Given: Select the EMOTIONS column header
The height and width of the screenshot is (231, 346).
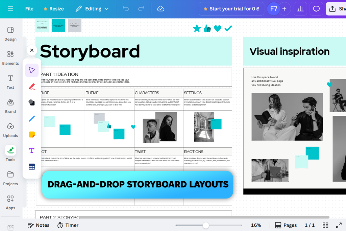Looking at the screenshot, I should coord(194,152).
